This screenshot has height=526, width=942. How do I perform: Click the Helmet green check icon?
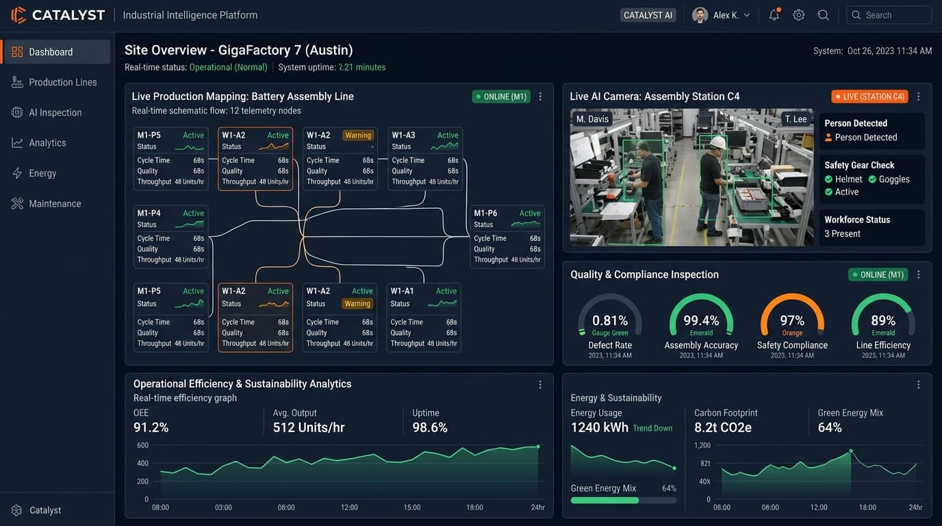pyautogui.click(x=828, y=179)
